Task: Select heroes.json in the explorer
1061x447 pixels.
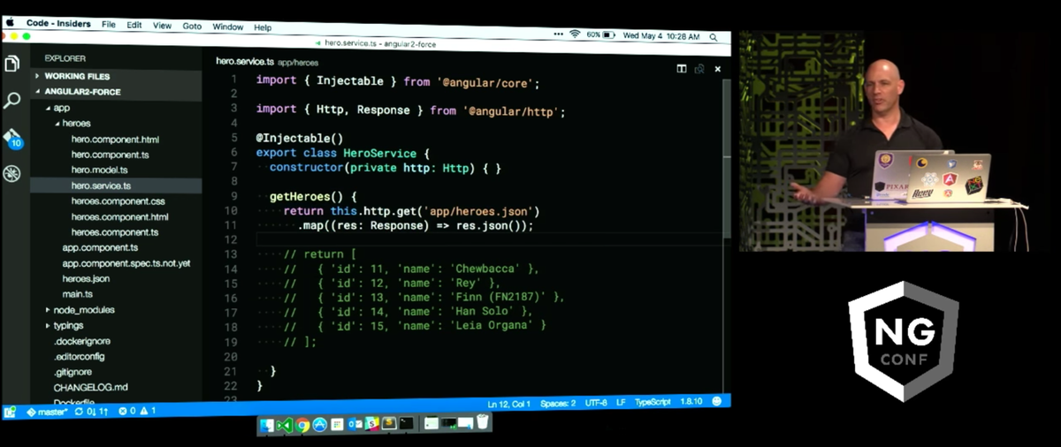Action: tap(86, 278)
